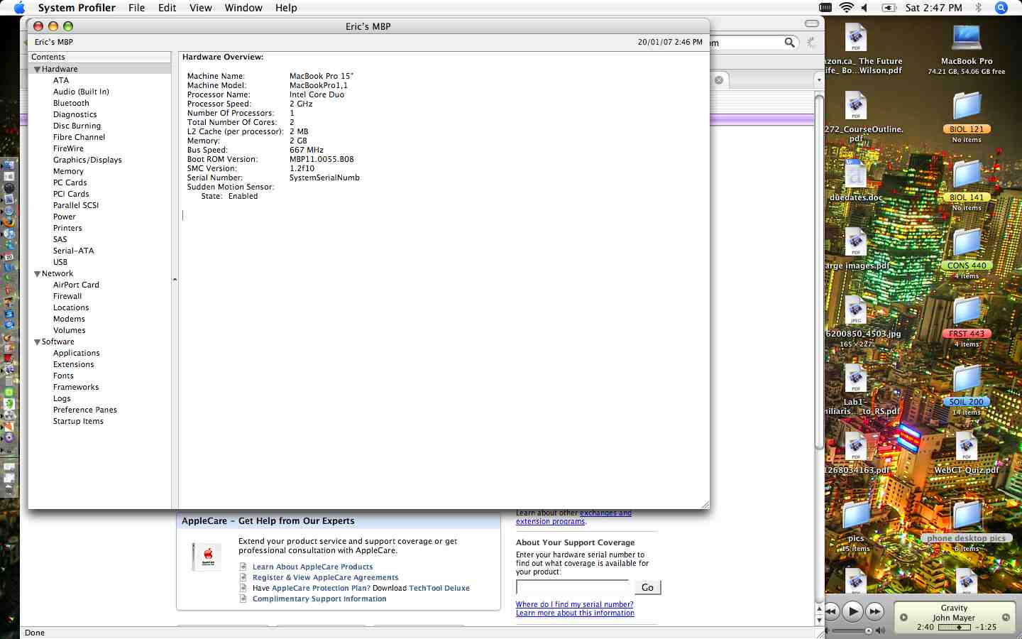The image size is (1022, 639).
Task: Select Startup Items under Software
Action: (x=78, y=421)
